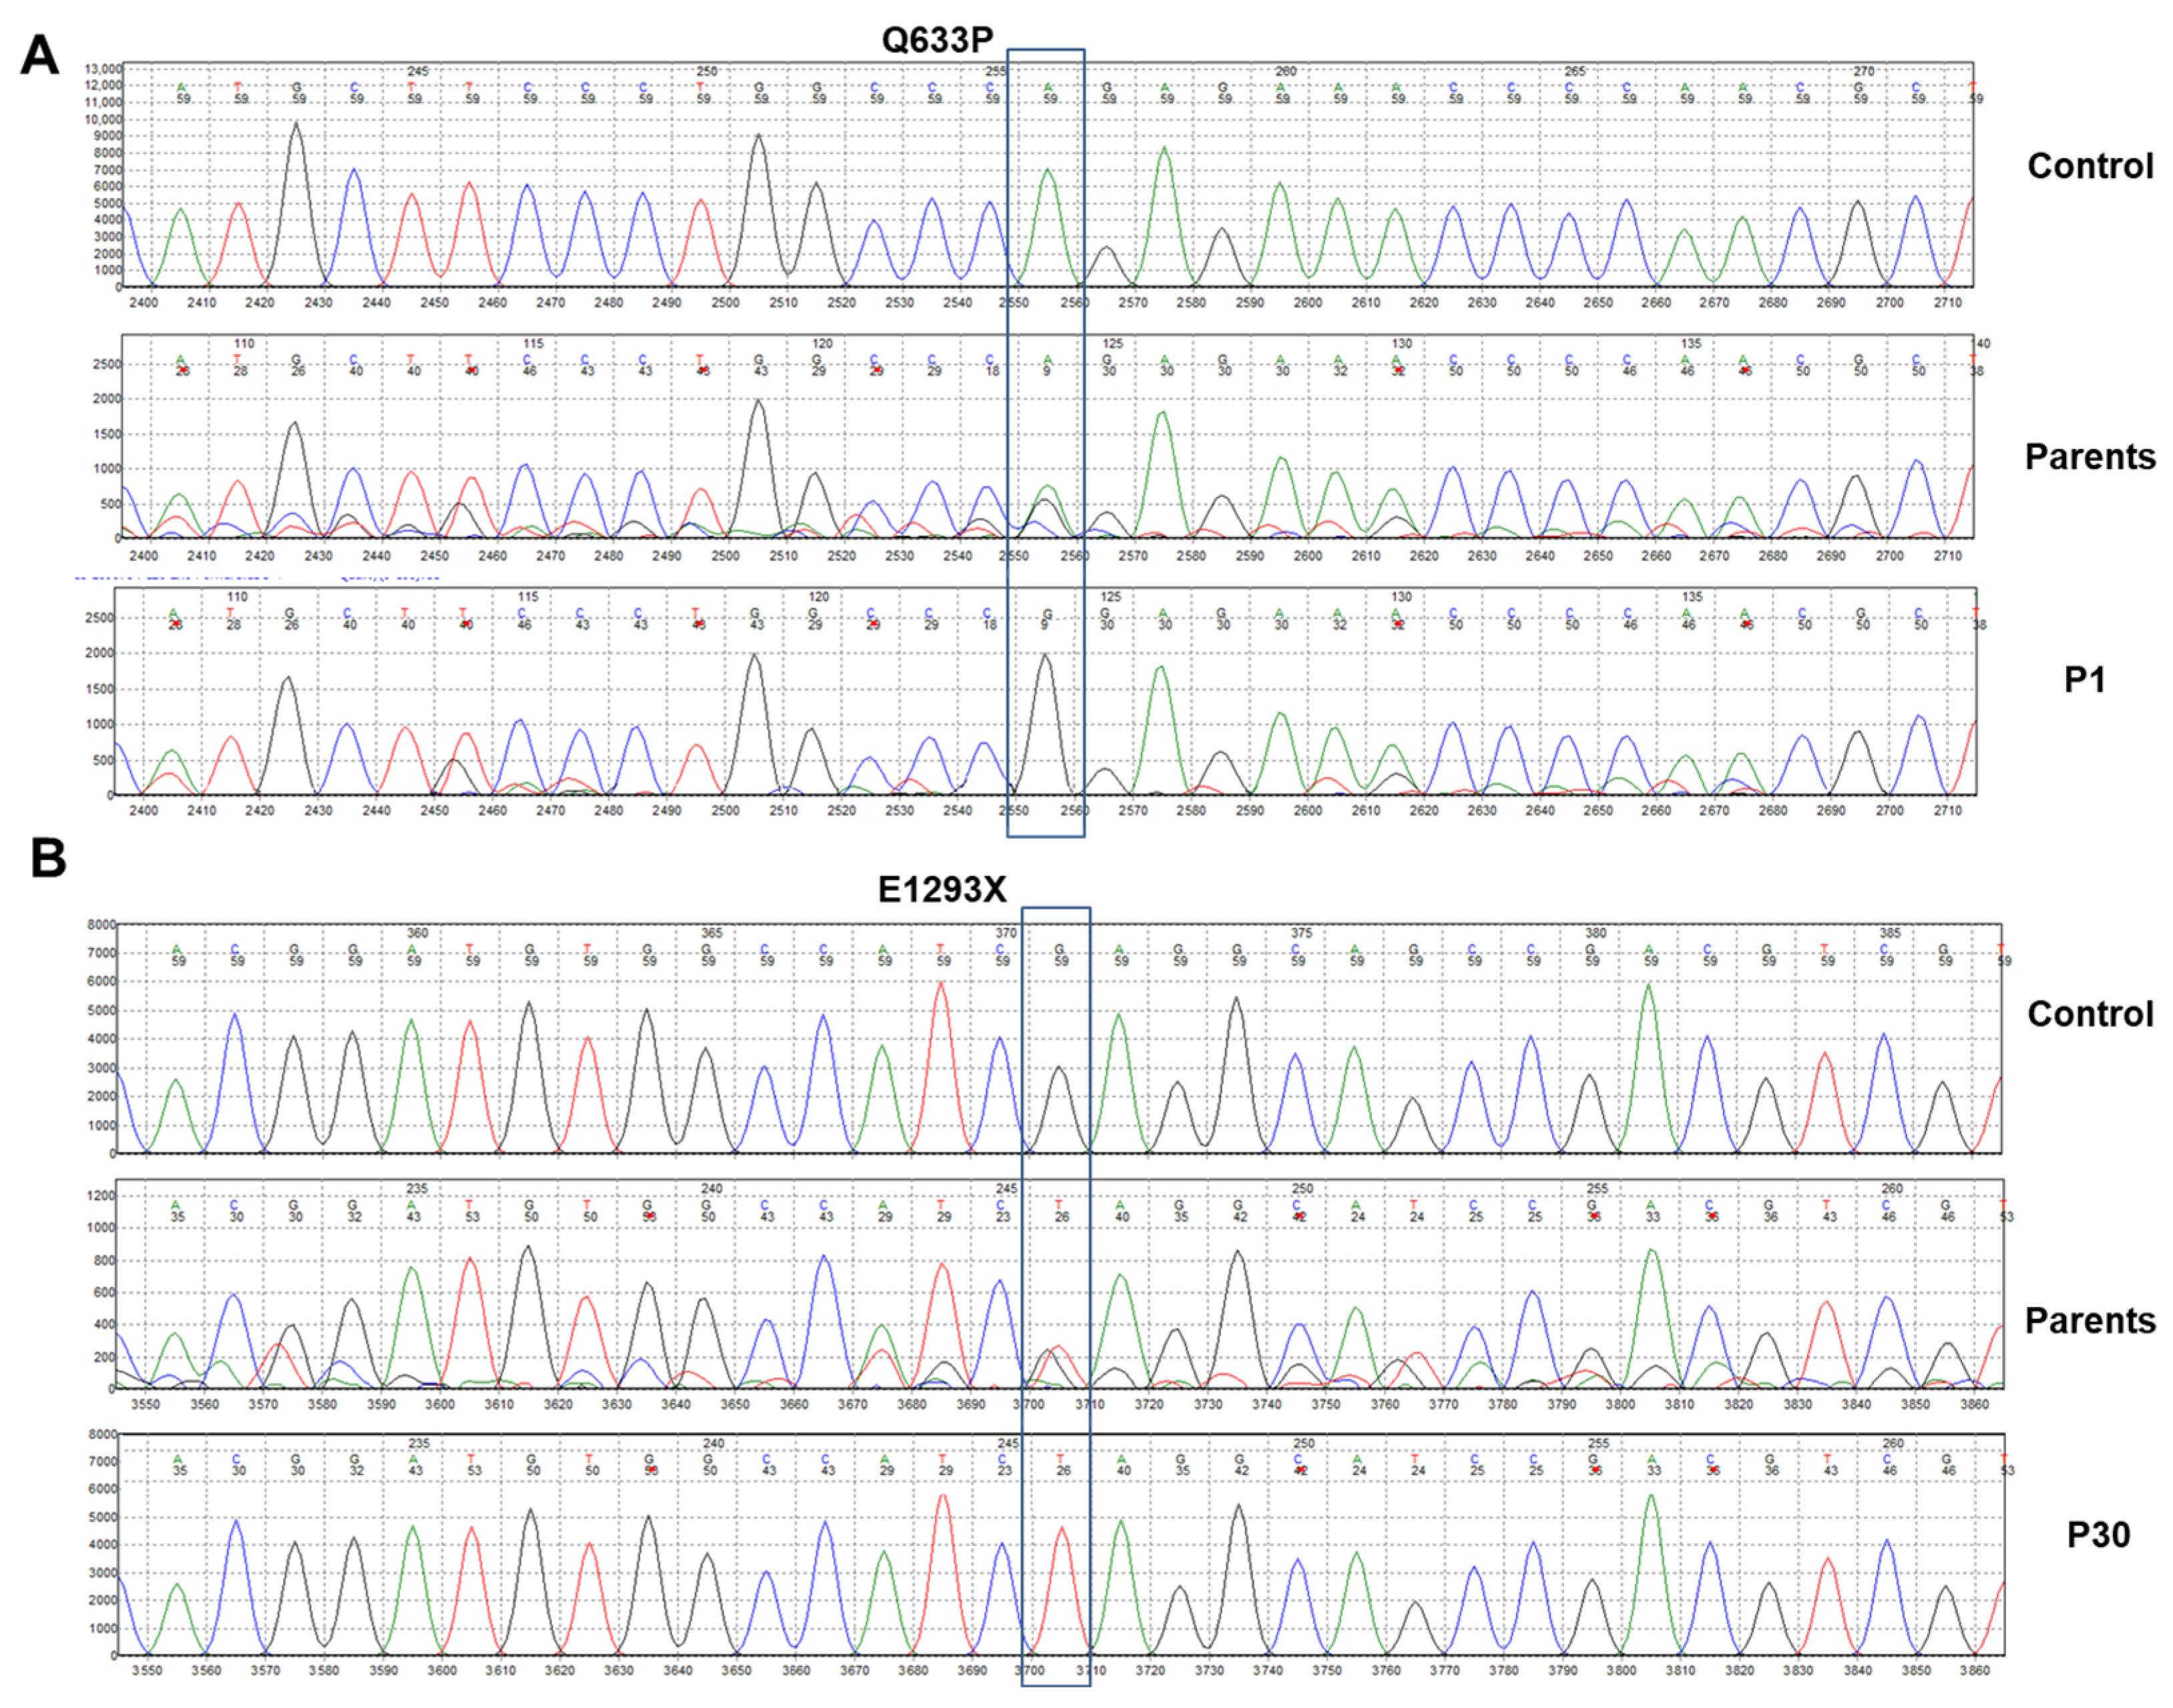Viewport: 2173px width, 1708px height.
Task: Click the 13,000 y-axis label in panel A
Action: [103, 69]
